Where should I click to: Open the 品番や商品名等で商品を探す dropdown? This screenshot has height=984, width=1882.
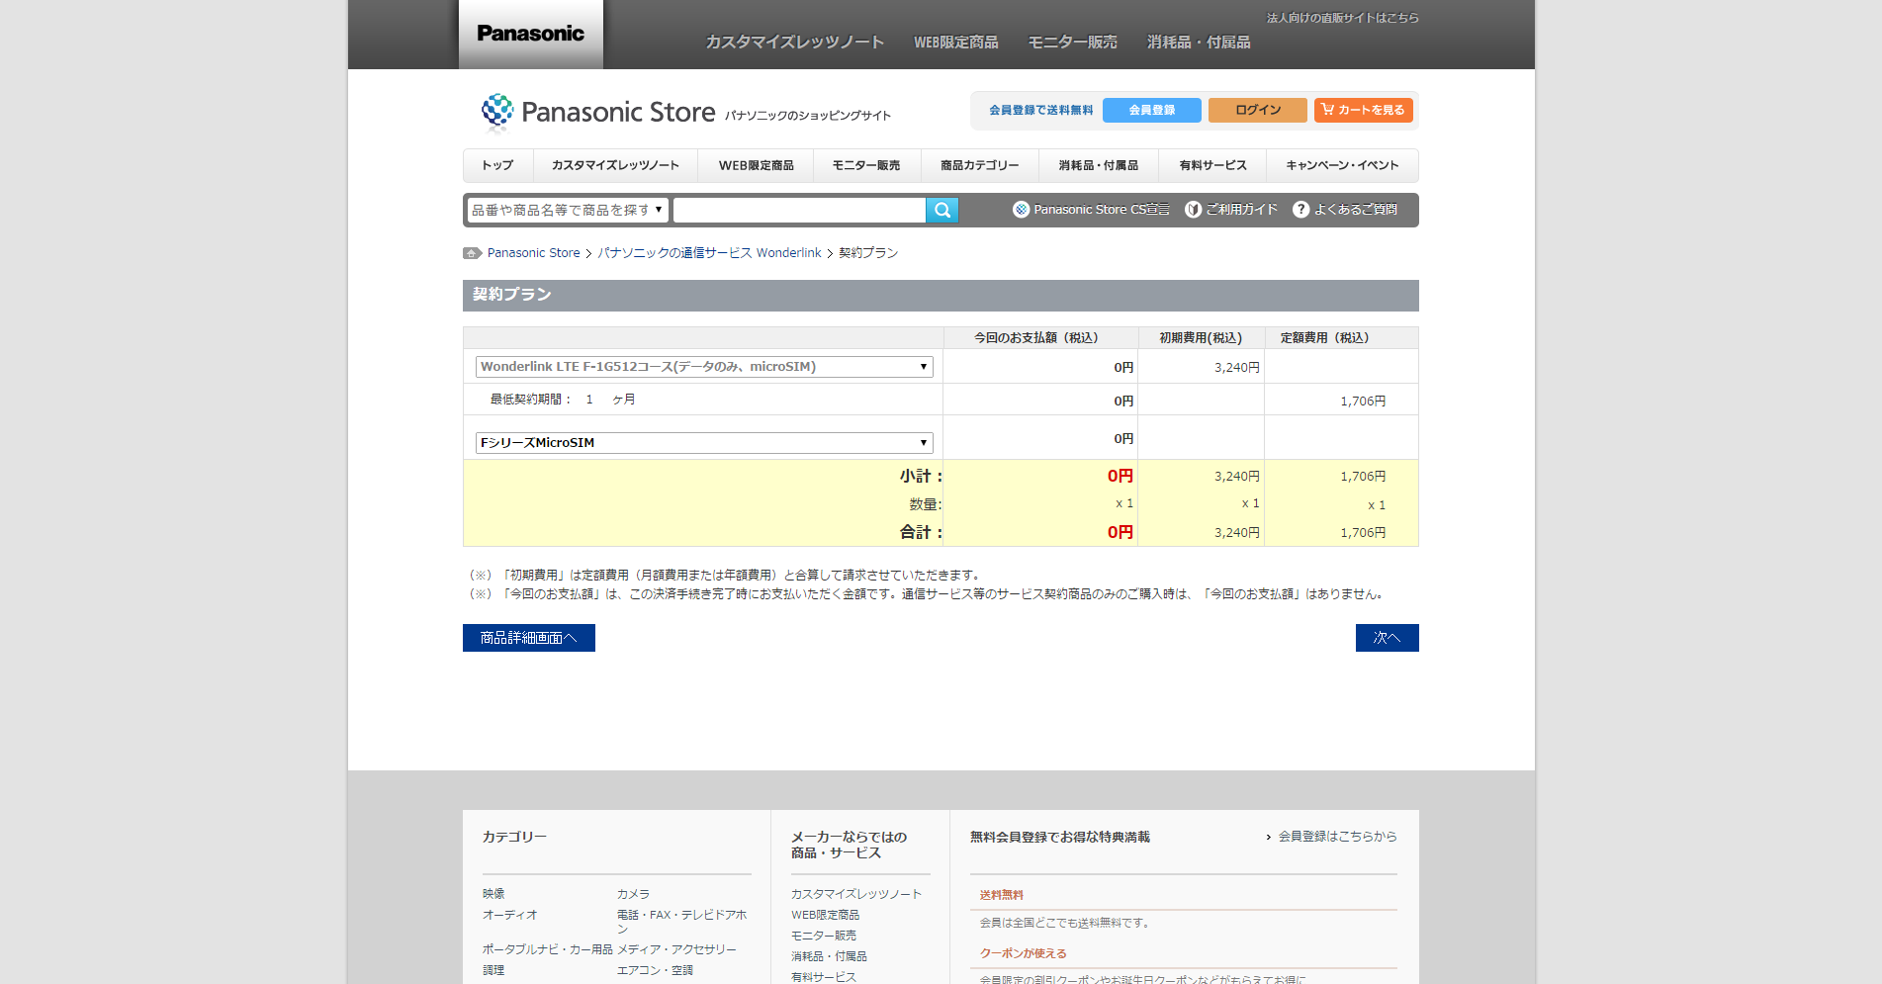pos(568,210)
